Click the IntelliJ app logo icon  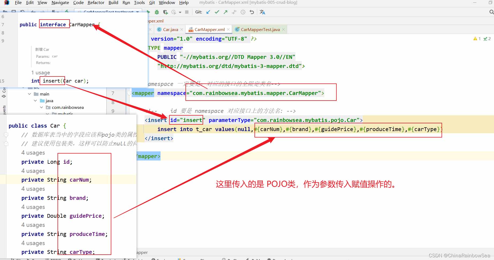(x=7, y=3)
